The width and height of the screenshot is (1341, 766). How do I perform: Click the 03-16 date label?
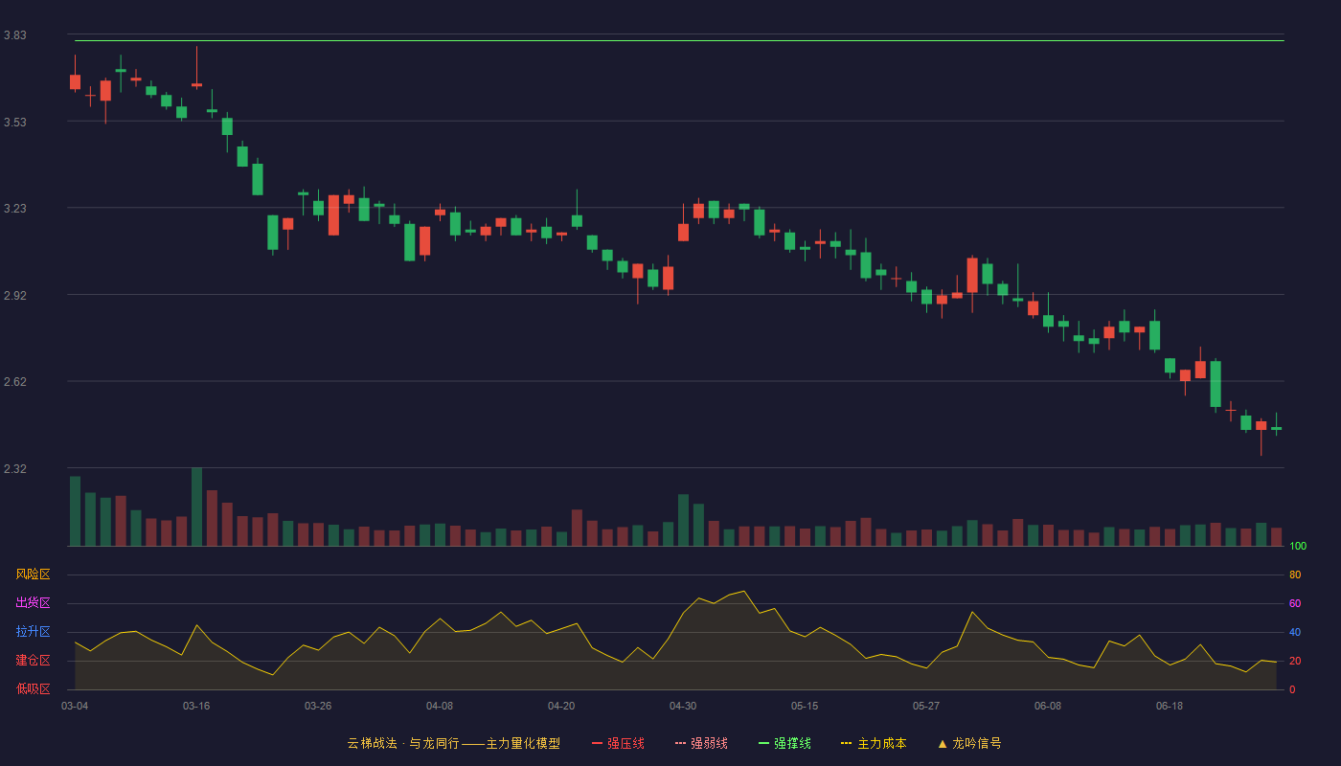coord(196,706)
